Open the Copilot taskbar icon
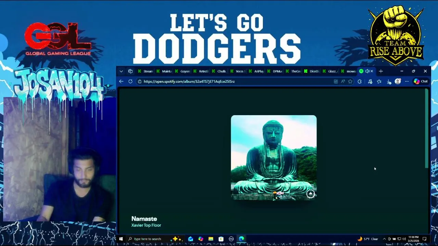This screenshot has height=246, width=438. pos(201,239)
